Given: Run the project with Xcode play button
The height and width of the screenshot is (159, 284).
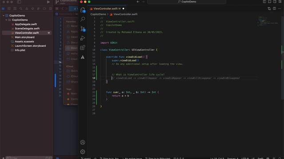Looking at the screenshot, I should 48,2.
